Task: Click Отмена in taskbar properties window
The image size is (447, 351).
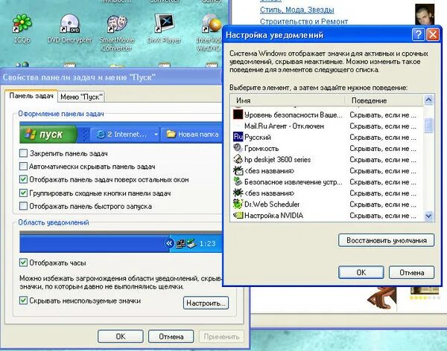Action: click(x=171, y=336)
